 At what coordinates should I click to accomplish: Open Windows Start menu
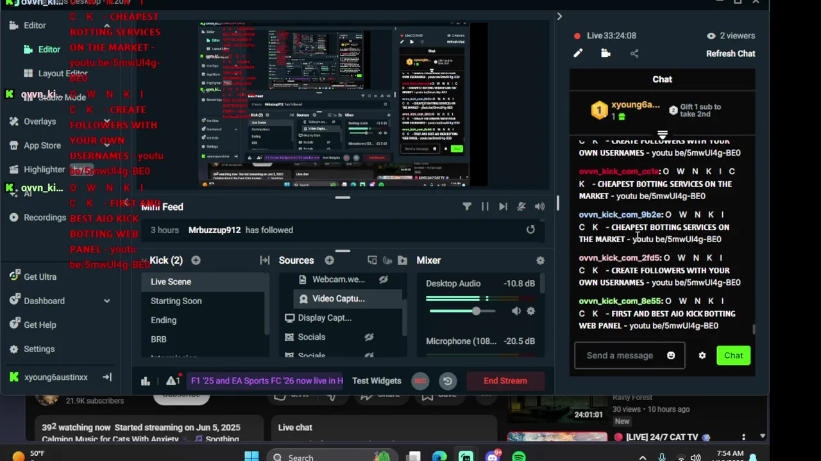[x=251, y=456]
